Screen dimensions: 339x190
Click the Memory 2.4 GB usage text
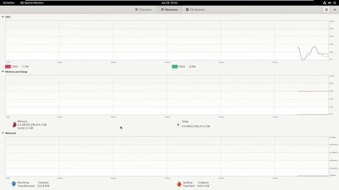tap(32, 125)
